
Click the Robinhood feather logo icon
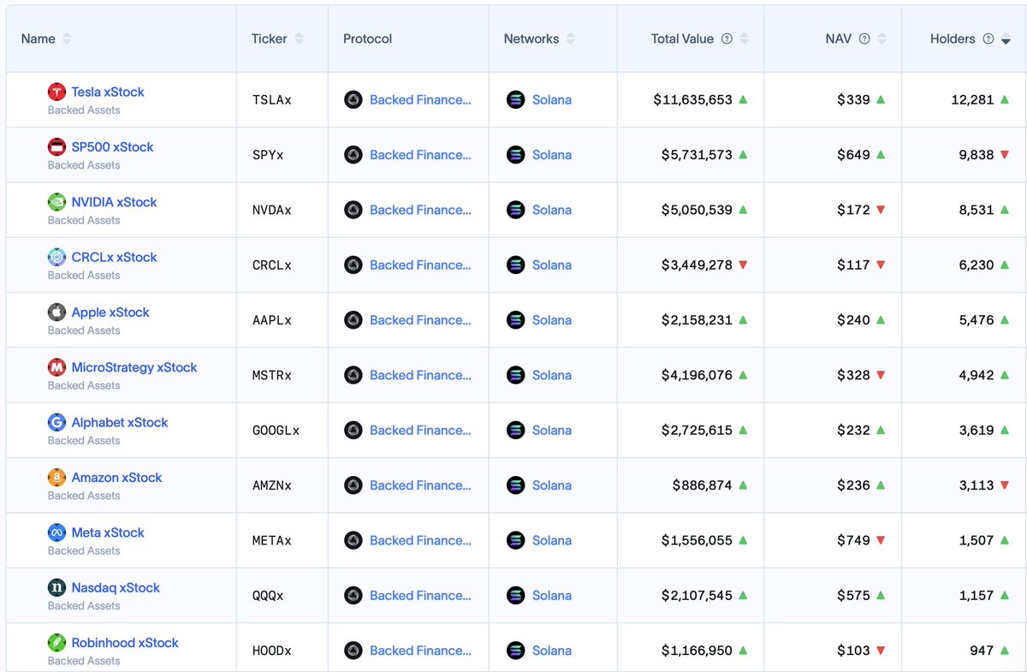click(57, 643)
